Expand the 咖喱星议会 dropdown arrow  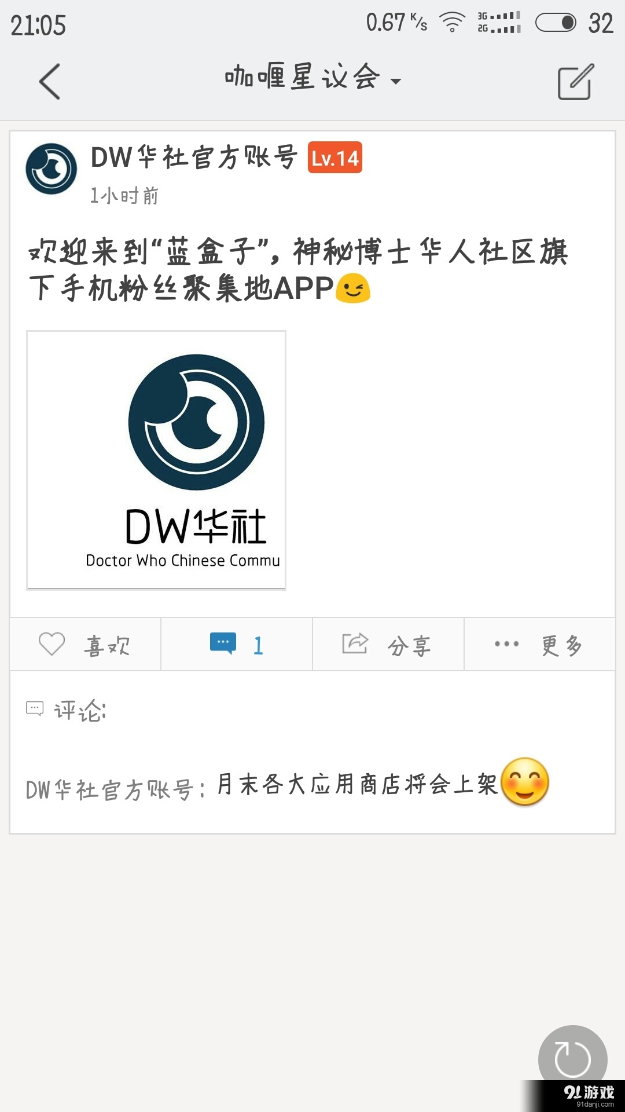(x=396, y=82)
